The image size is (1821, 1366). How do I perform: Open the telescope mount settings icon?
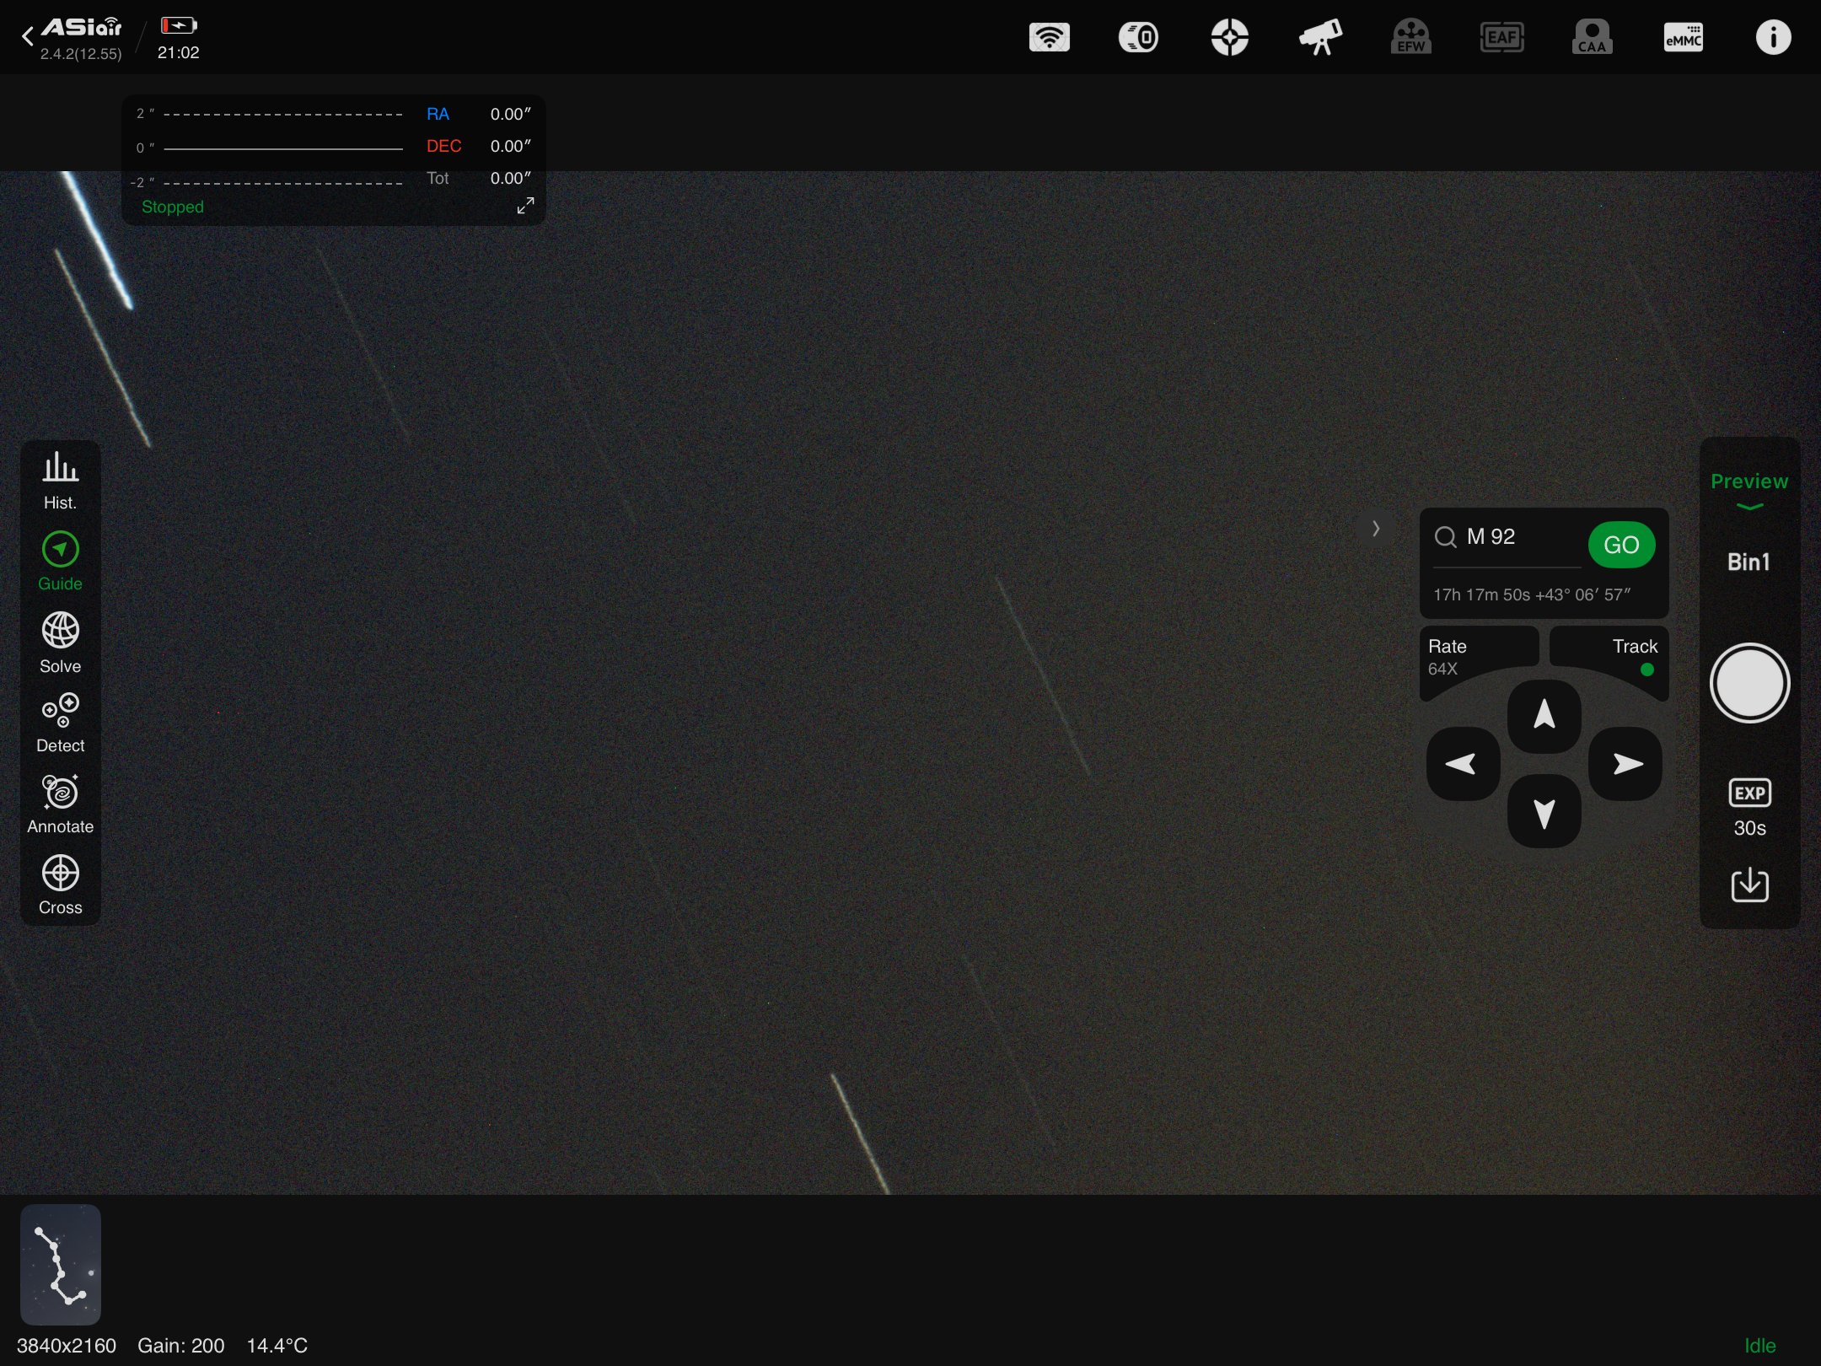click(x=1320, y=38)
